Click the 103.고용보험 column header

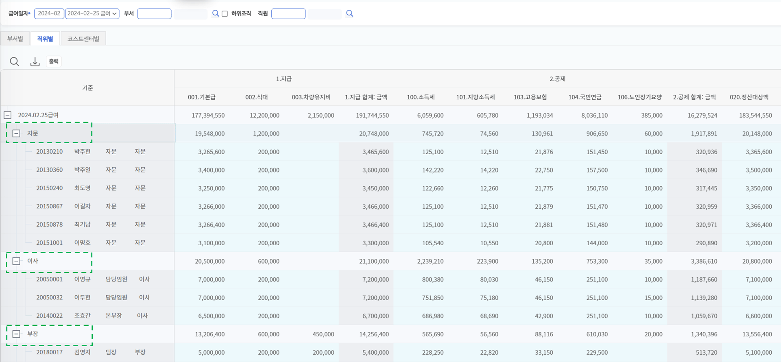[x=530, y=97]
